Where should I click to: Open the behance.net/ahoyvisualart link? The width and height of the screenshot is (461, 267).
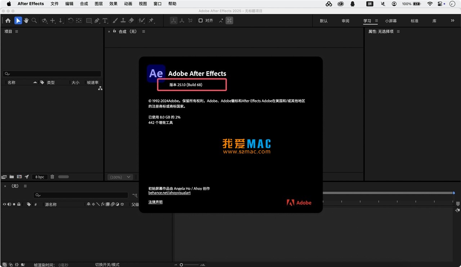coord(169,193)
